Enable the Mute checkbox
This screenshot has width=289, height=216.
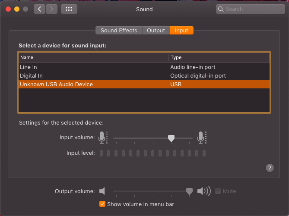pyautogui.click(x=218, y=191)
